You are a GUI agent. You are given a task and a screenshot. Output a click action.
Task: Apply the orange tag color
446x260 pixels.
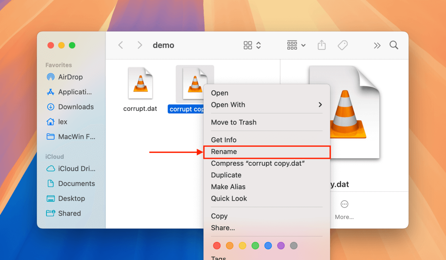point(230,246)
